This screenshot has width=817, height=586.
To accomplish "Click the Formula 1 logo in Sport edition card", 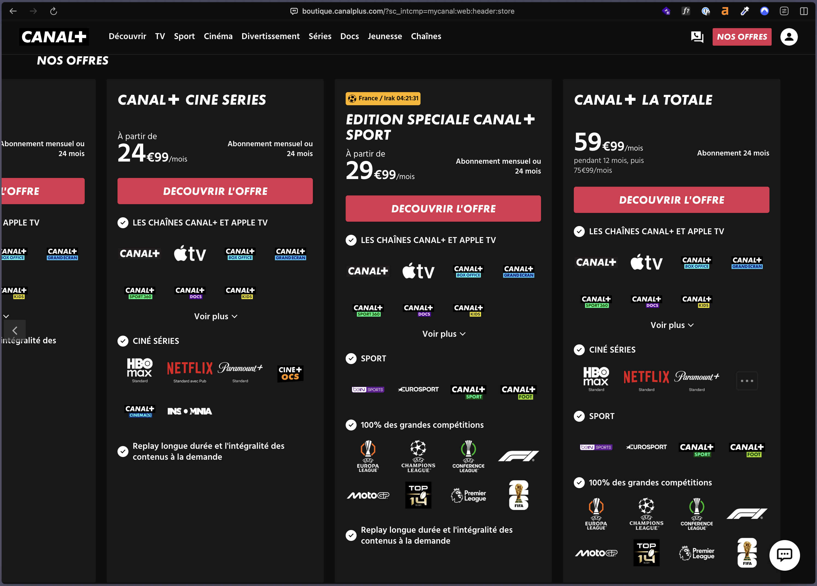I will [x=519, y=456].
